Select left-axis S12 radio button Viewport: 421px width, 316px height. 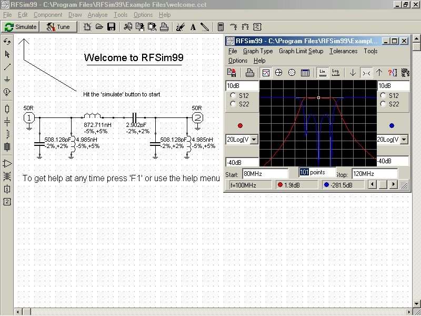click(x=233, y=95)
